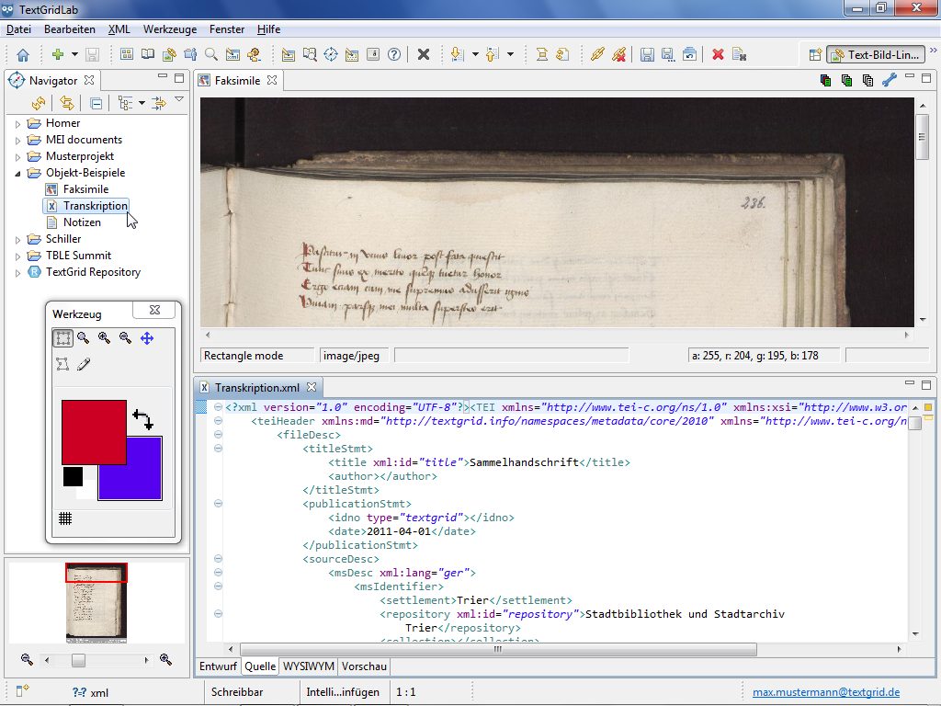Click the red X delete icon in toolbar
The image size is (941, 706).
718,55
